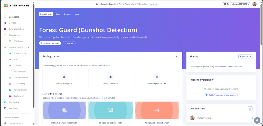Click the Impulse design pulse icon

pos(5,47)
